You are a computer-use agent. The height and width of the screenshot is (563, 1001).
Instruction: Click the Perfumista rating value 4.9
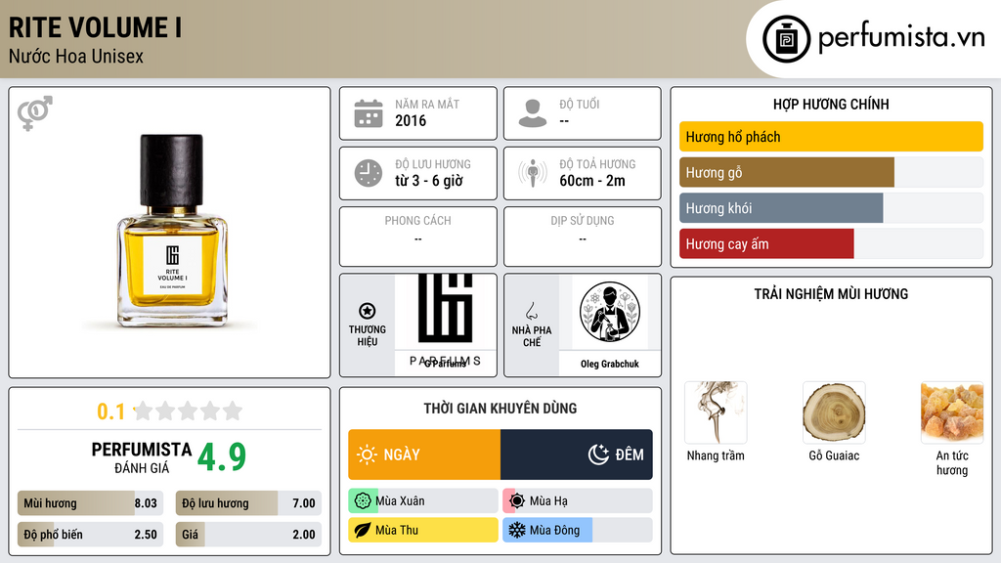pyautogui.click(x=222, y=456)
